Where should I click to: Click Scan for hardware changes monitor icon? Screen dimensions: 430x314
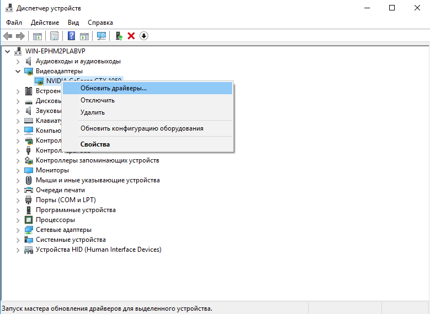[101, 36]
